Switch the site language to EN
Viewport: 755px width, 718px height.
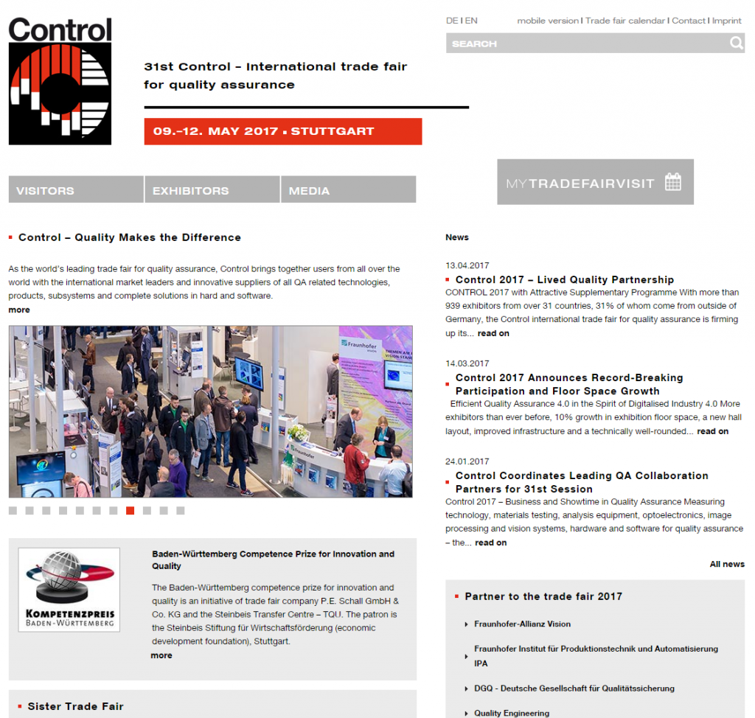click(x=471, y=21)
